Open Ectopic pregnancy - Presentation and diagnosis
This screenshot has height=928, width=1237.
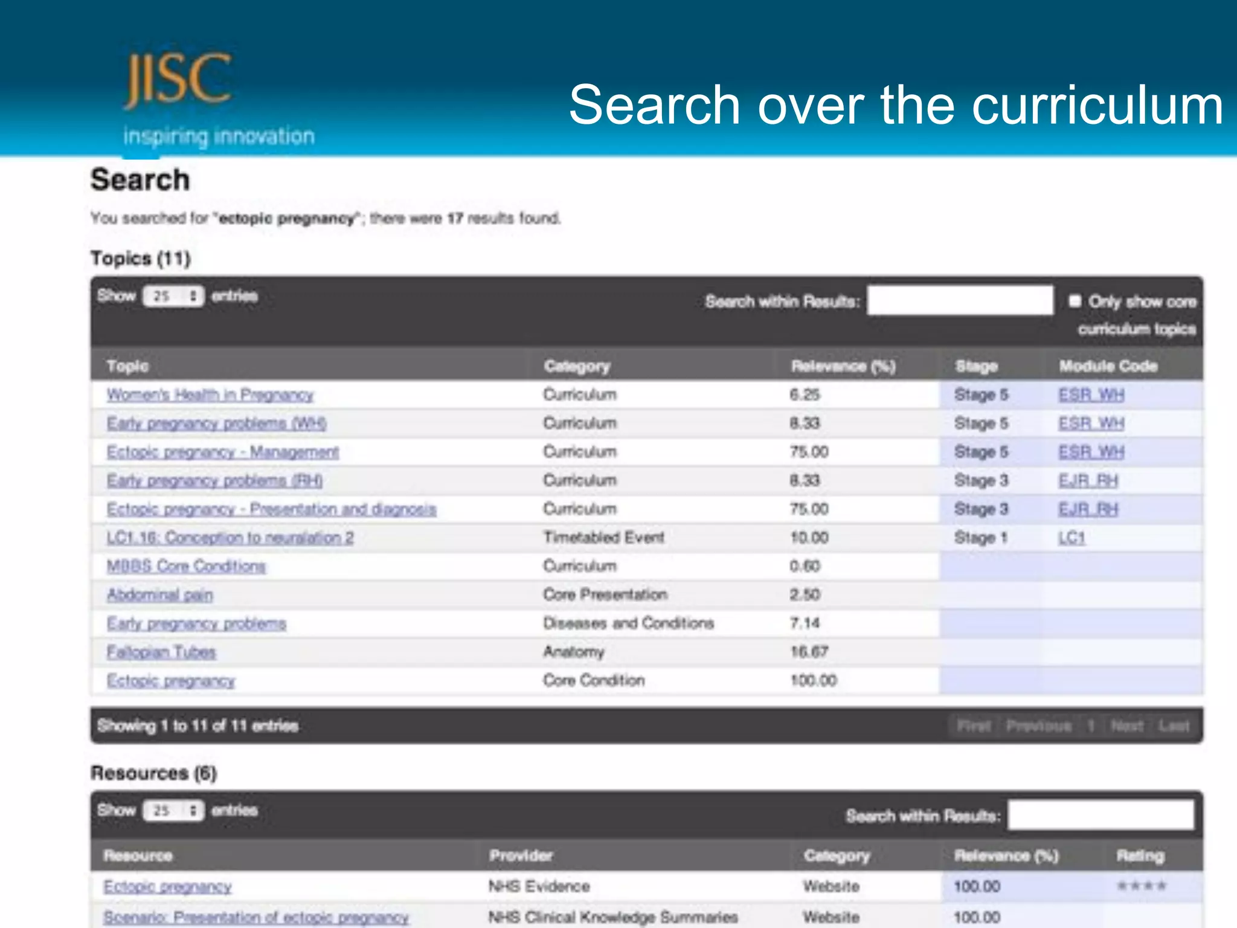pos(271,509)
